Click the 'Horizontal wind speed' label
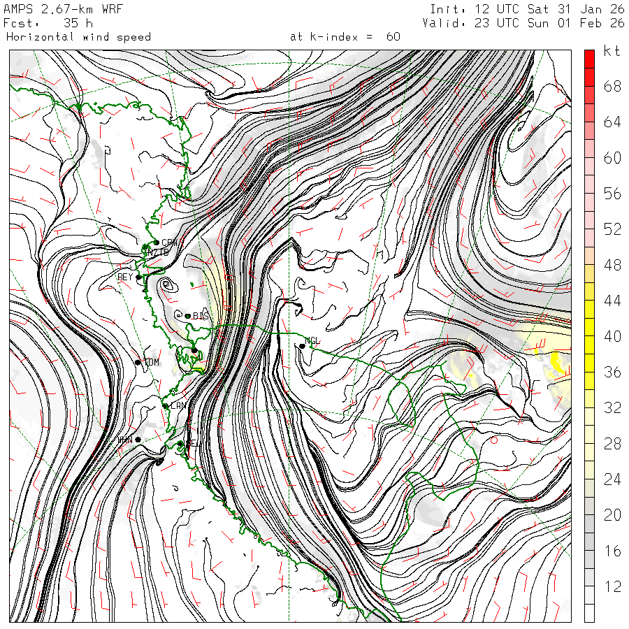The width and height of the screenshot is (629, 629). pyautogui.click(x=78, y=37)
